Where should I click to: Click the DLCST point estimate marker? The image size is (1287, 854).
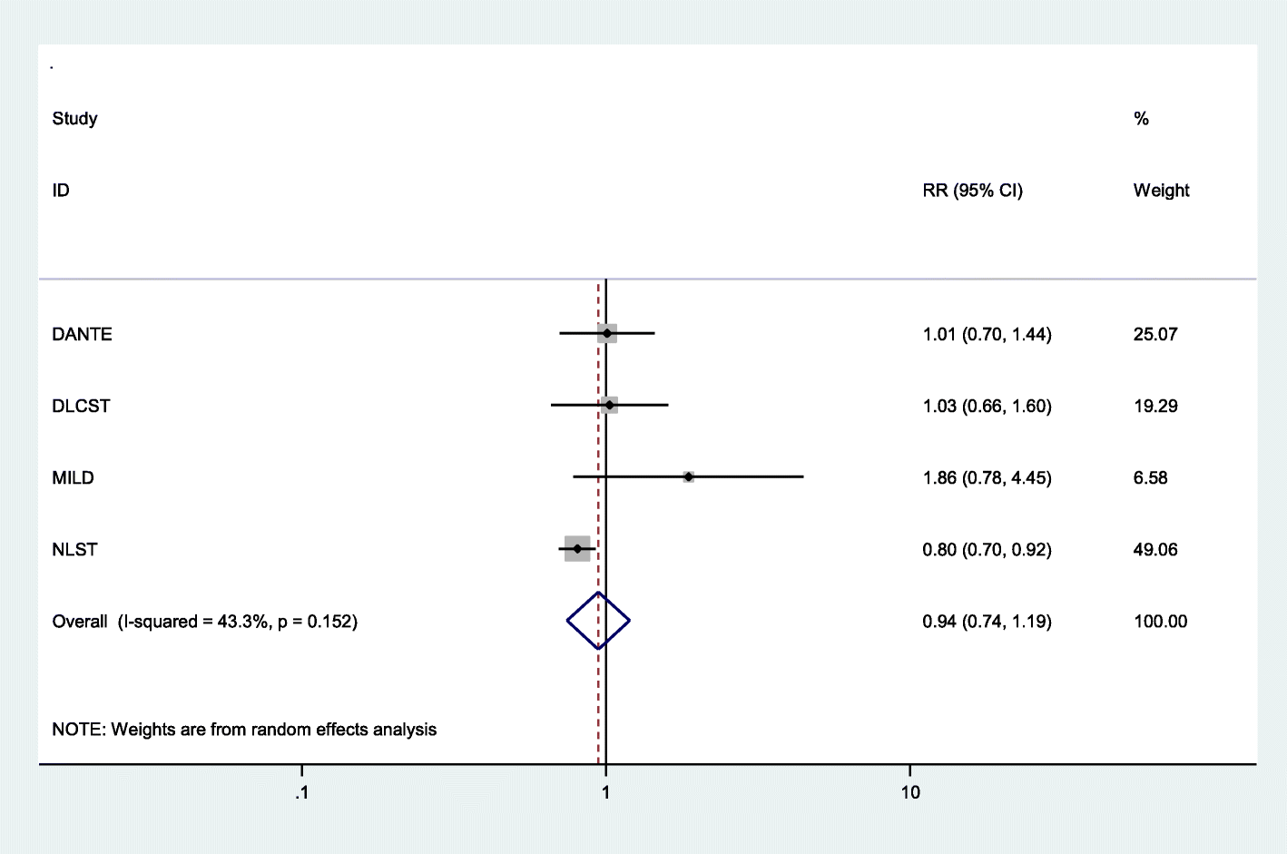(609, 405)
